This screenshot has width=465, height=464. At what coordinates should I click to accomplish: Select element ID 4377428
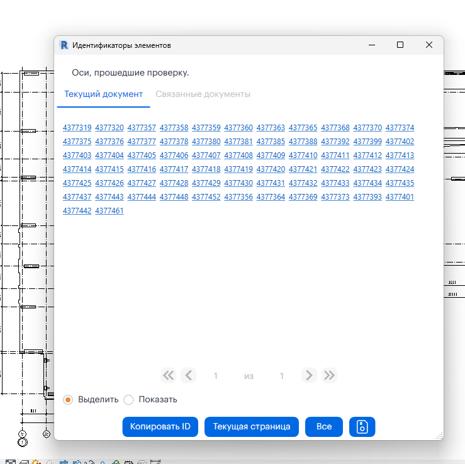[174, 183]
